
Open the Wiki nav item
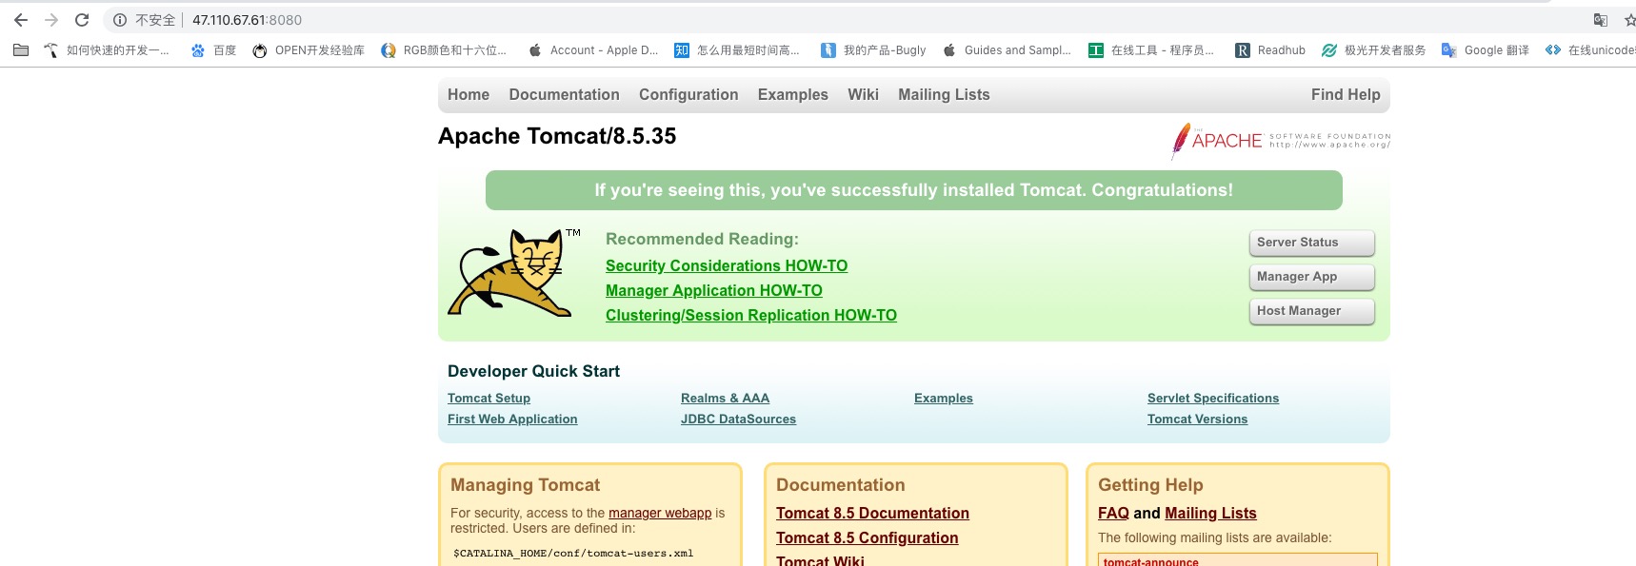[863, 94]
